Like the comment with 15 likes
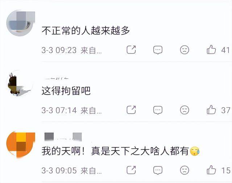 click(211, 170)
